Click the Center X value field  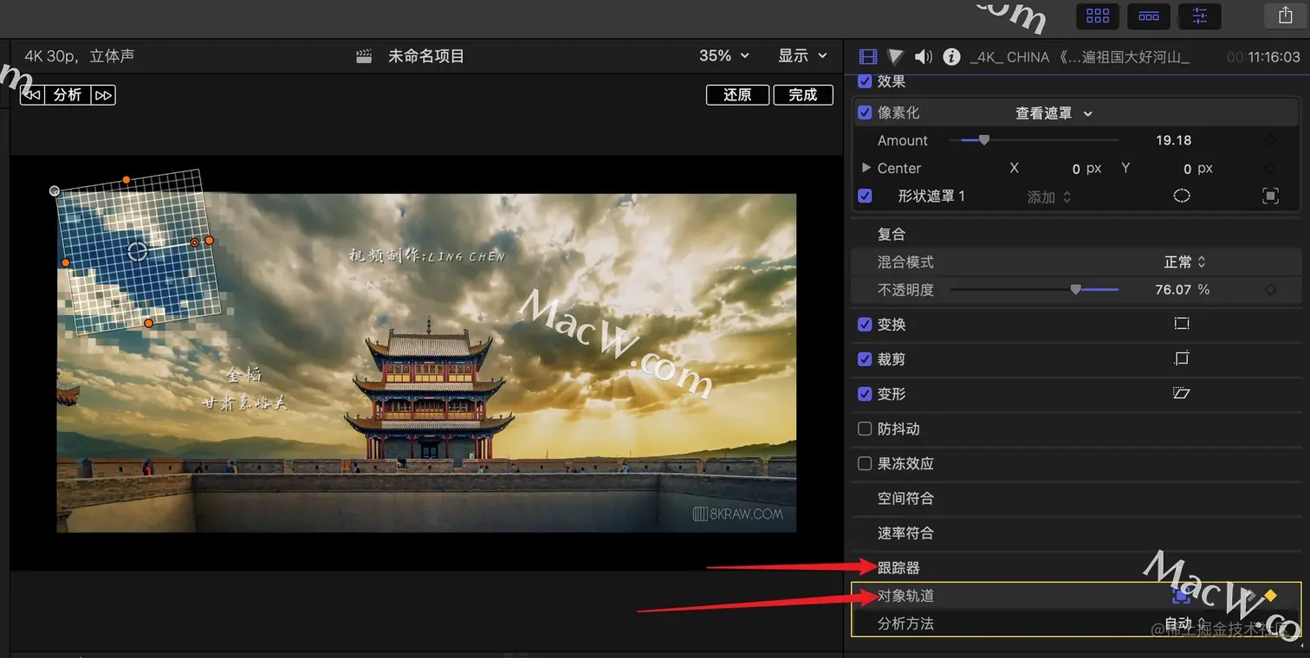1076,169
